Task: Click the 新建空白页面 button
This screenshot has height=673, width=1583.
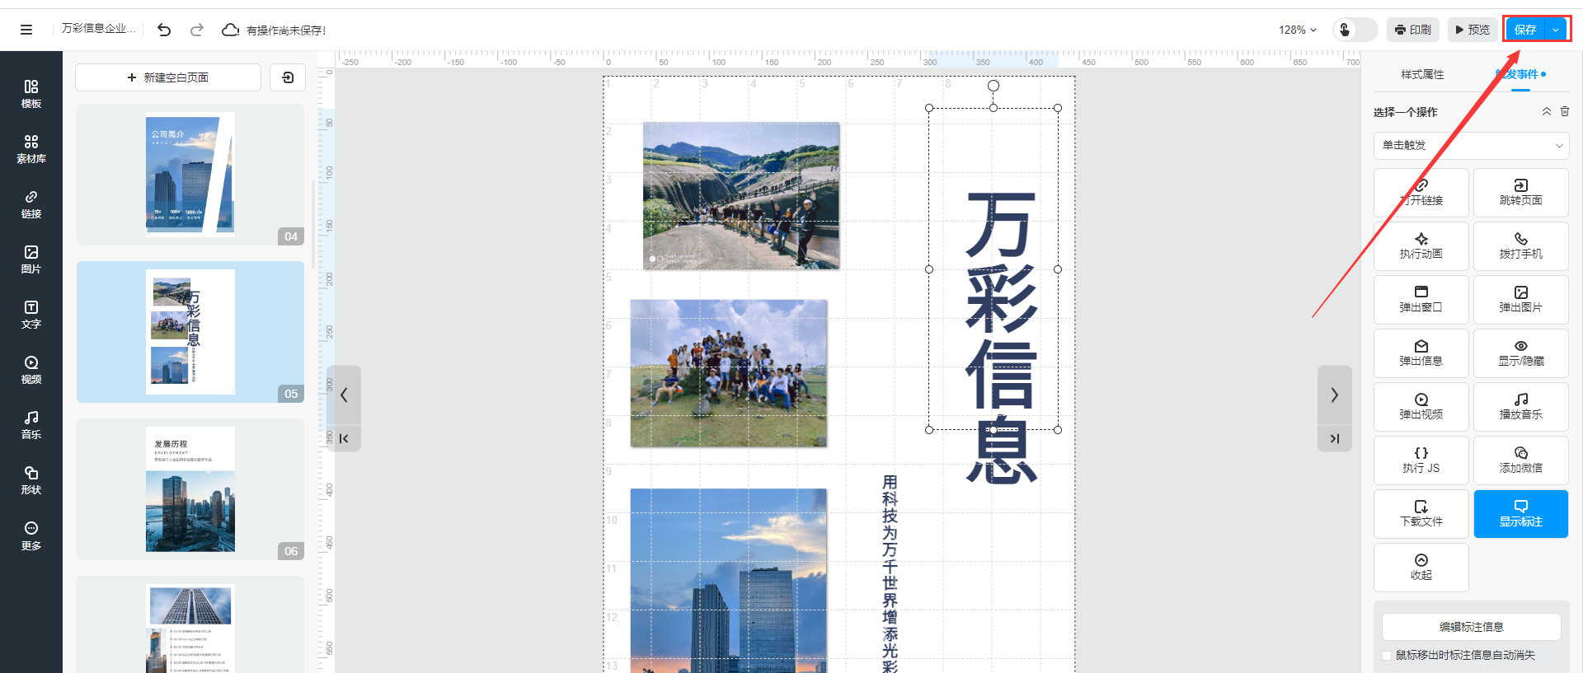Action: click(168, 77)
